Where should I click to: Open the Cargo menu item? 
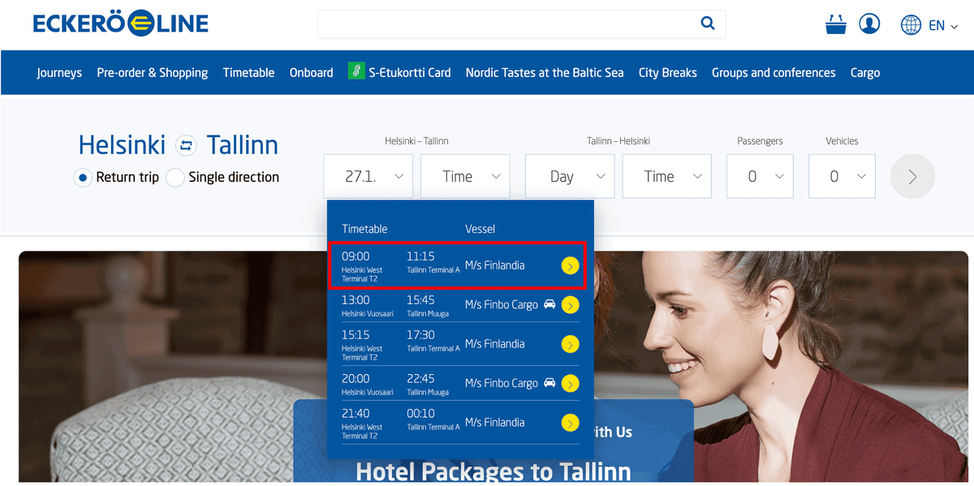(865, 72)
